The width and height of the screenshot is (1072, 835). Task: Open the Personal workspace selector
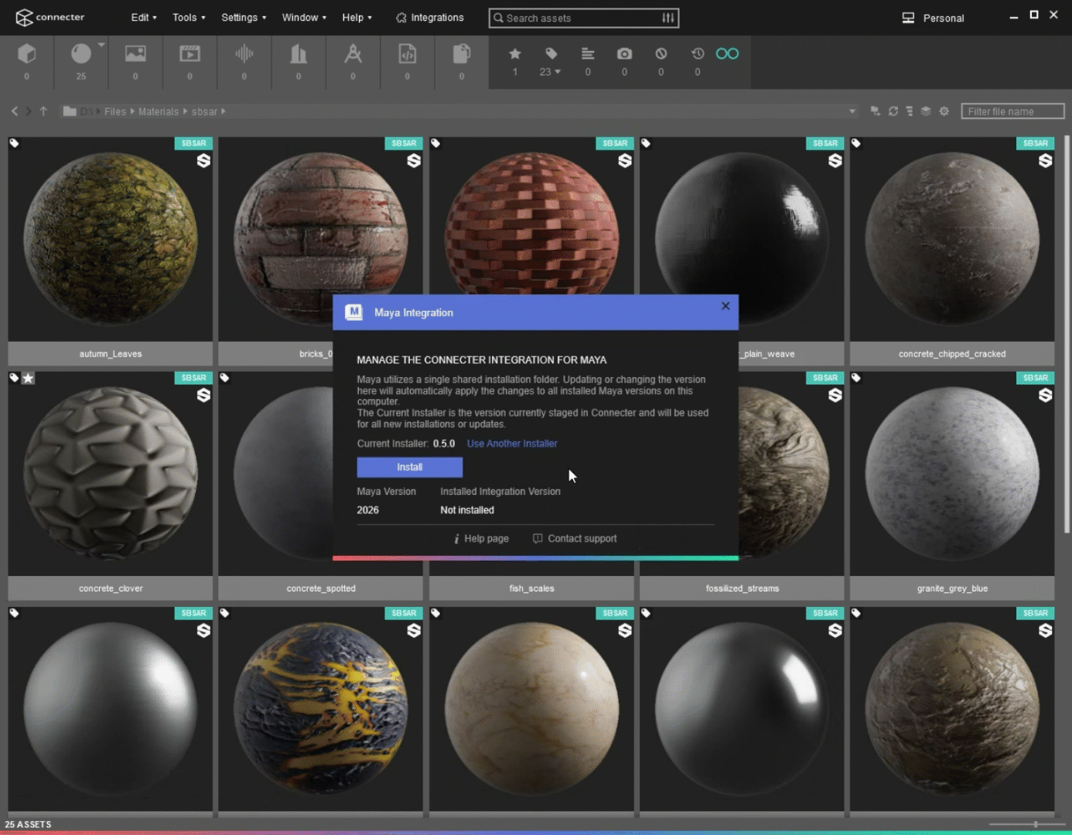click(934, 18)
